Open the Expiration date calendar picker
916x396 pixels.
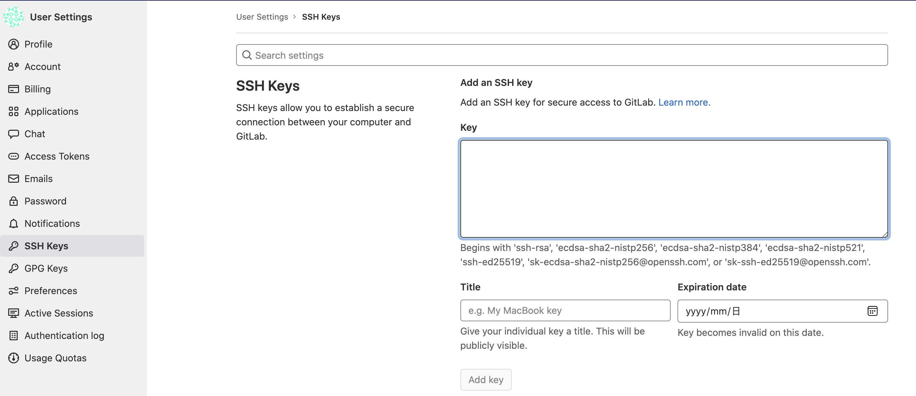click(872, 311)
